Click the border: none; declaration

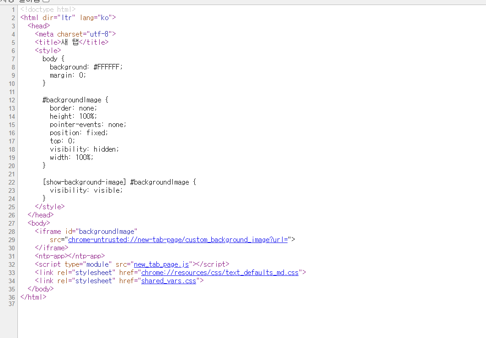click(x=74, y=108)
